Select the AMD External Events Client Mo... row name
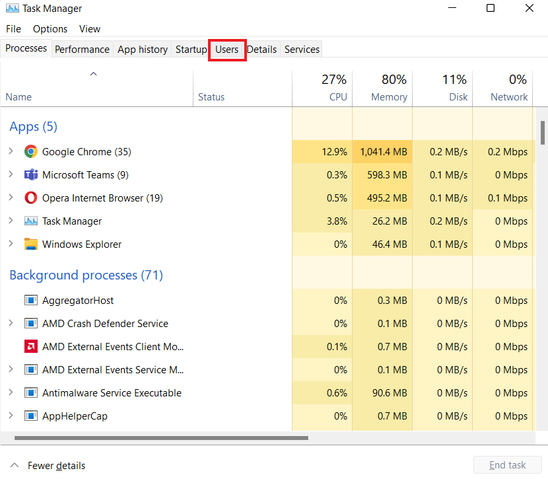 pos(113,346)
